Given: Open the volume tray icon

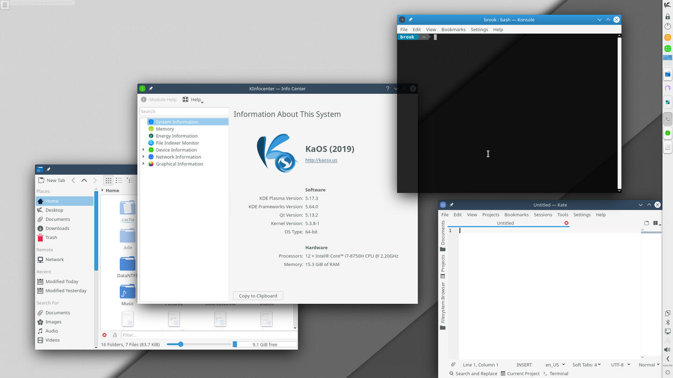Looking at the screenshot, I should [667, 350].
